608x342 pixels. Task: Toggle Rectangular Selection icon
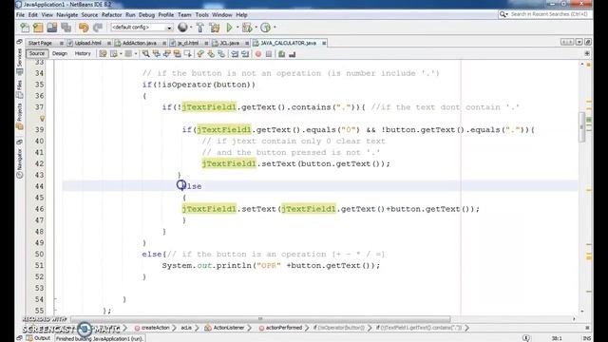coord(188,54)
